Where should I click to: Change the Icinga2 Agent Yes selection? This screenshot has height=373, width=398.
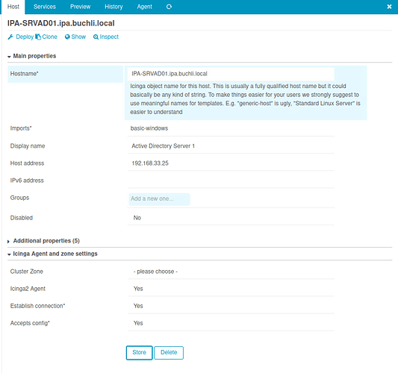click(x=231, y=289)
